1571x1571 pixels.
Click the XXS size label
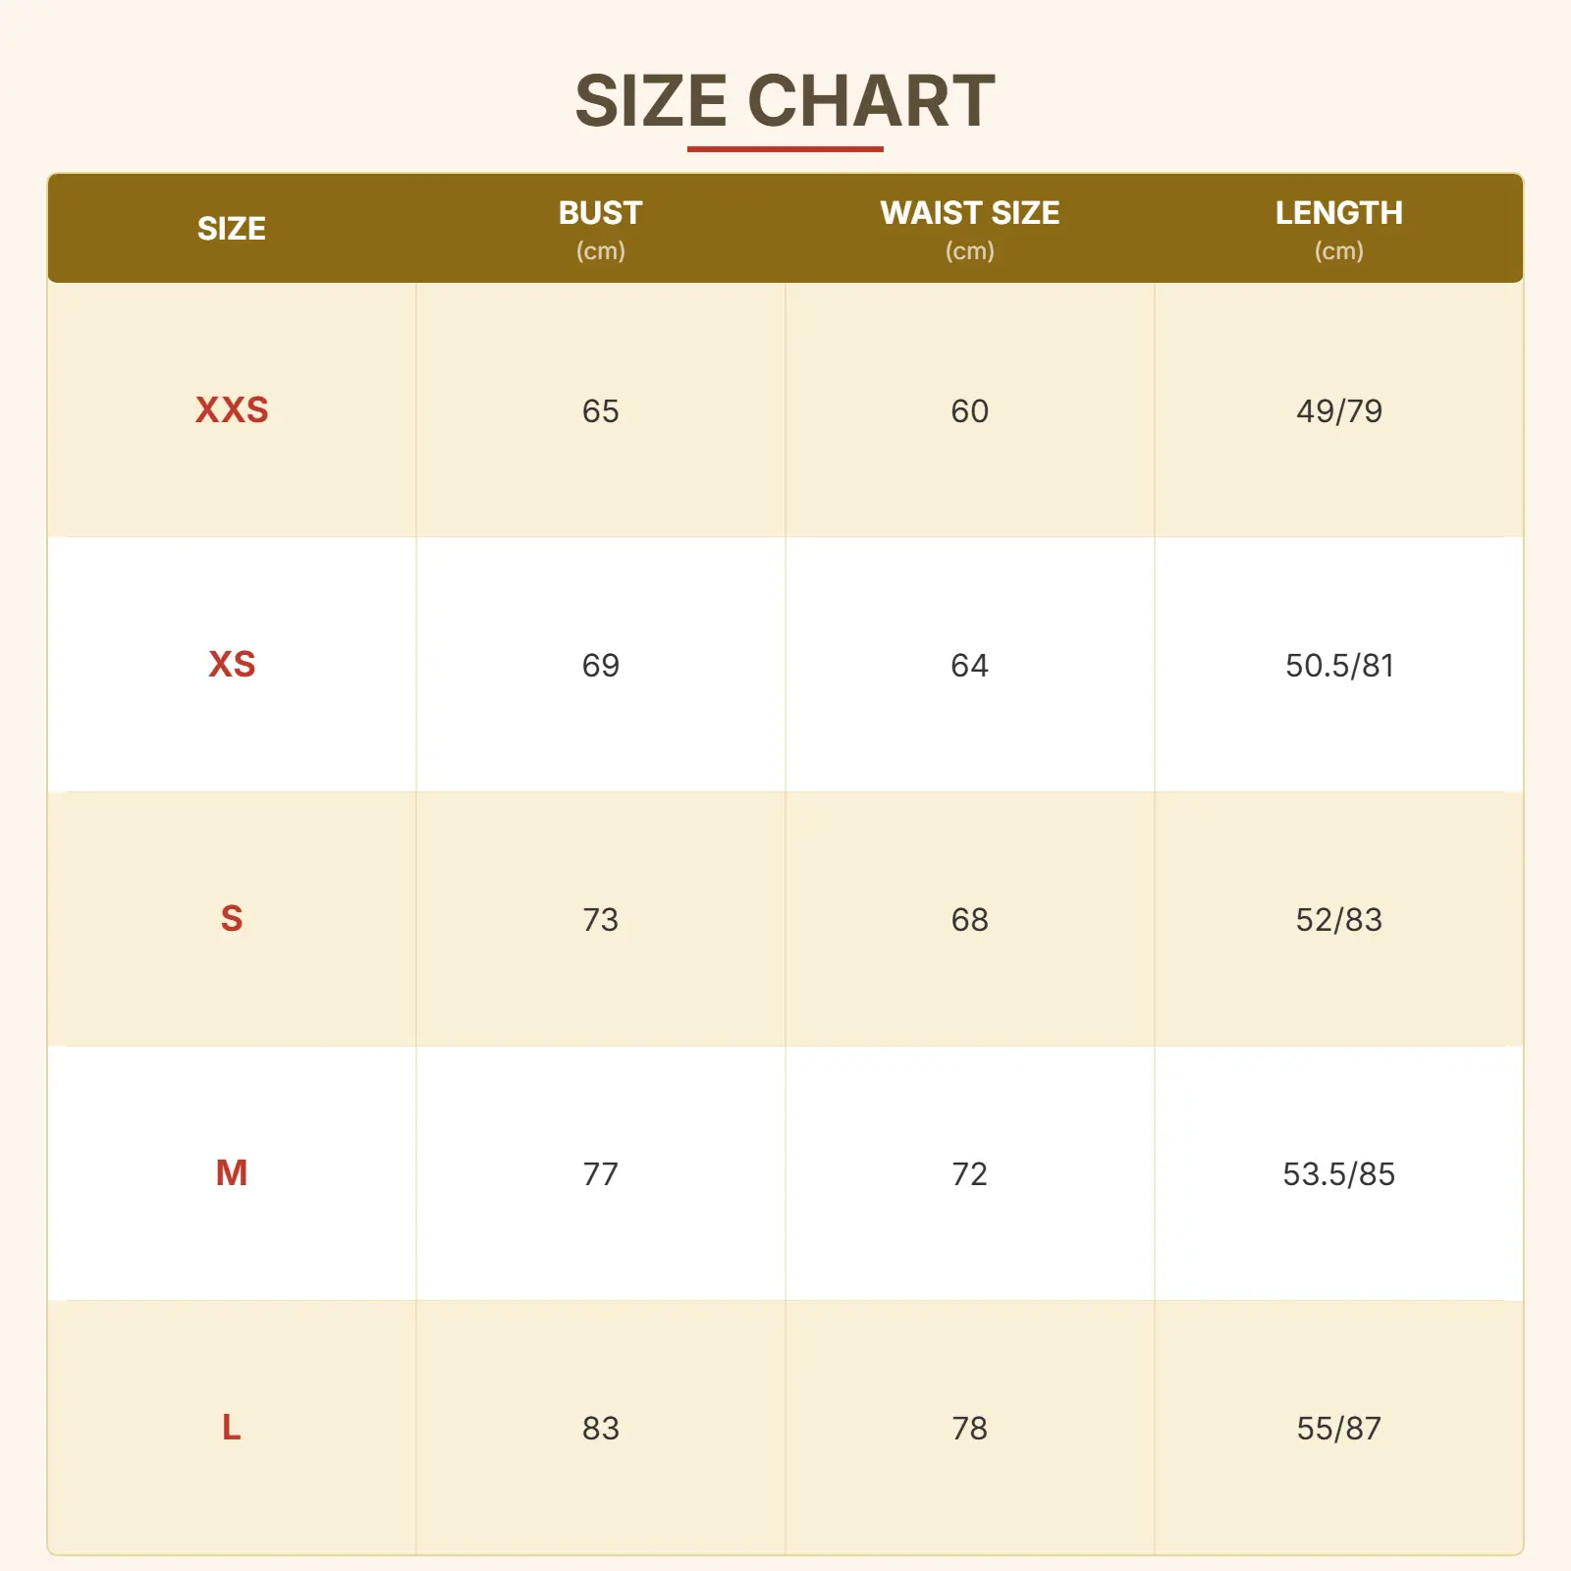pyautogui.click(x=232, y=410)
